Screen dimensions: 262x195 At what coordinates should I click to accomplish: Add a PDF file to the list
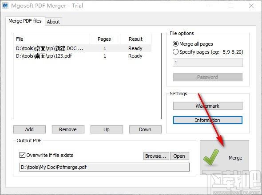point(29,129)
